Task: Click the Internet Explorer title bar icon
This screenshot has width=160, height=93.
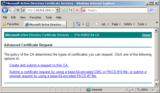Action: click(4, 3)
